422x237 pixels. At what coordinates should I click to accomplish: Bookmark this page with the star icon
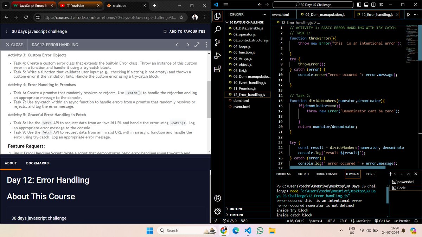click(181, 18)
